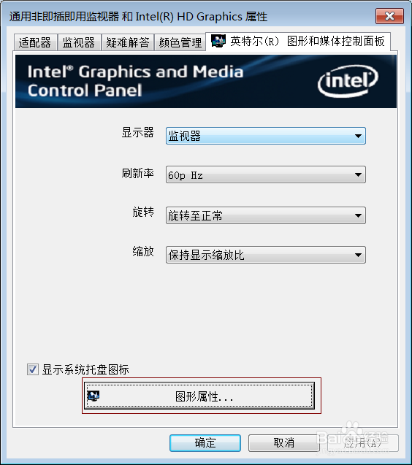The image size is (412, 465).
Task: Select the 颜色管理 tab
Action: 180,42
